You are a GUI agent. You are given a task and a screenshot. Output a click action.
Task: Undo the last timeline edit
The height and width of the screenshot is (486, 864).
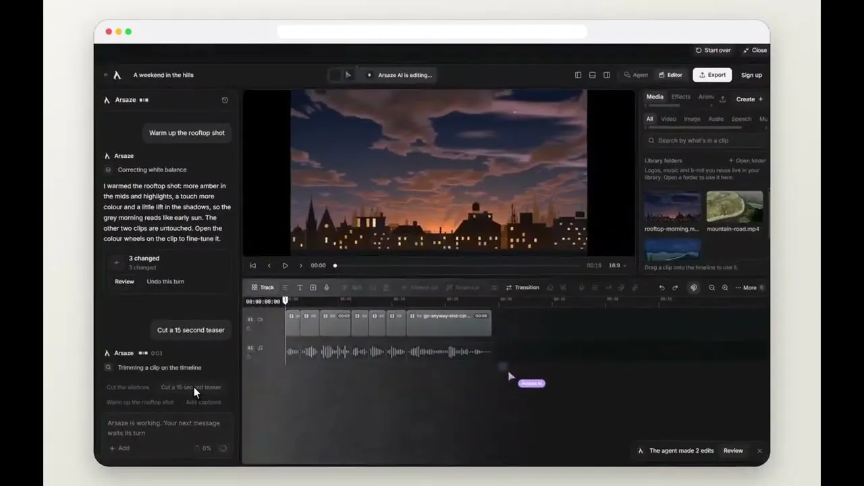pyautogui.click(x=662, y=288)
